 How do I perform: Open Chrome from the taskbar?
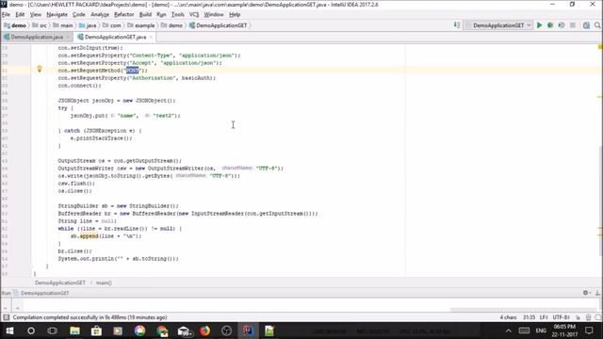(162, 331)
